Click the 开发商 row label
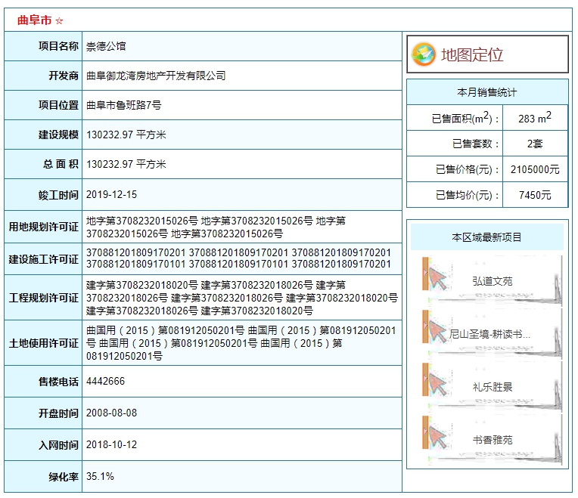The height and width of the screenshot is (498, 578). click(64, 76)
